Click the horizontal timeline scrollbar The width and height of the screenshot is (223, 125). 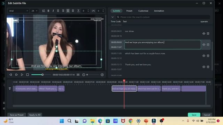pos(111,106)
